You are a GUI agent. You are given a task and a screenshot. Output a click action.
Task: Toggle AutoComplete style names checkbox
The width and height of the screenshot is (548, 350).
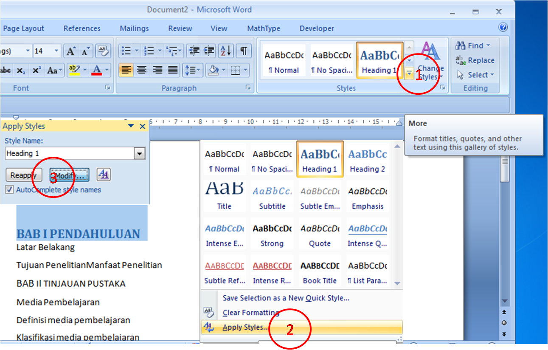pos(10,190)
